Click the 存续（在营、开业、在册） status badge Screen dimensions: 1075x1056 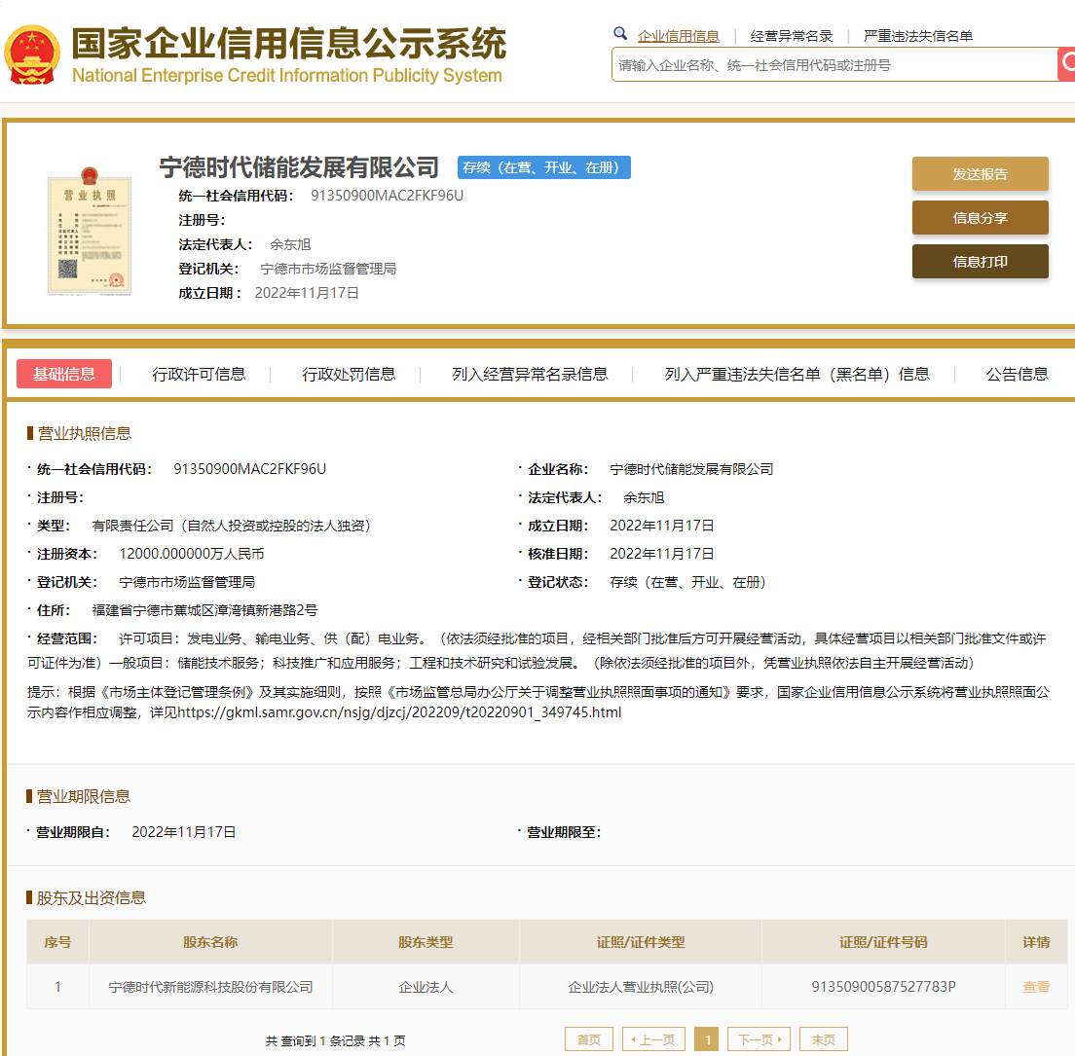point(543,168)
